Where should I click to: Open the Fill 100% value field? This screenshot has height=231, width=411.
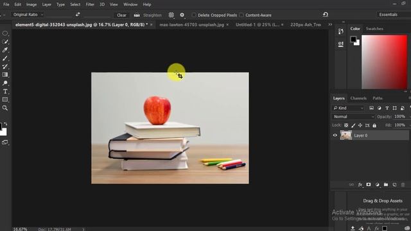tap(399, 125)
